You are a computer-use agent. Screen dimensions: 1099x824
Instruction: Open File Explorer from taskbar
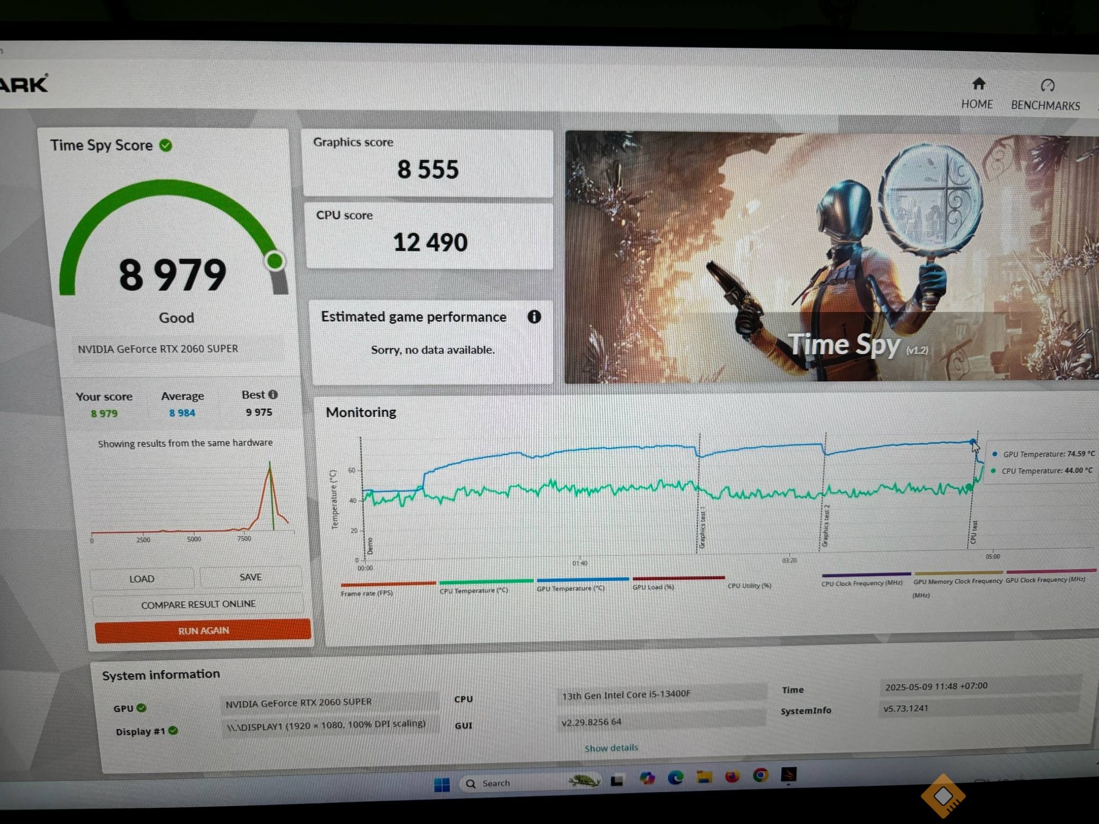click(704, 776)
